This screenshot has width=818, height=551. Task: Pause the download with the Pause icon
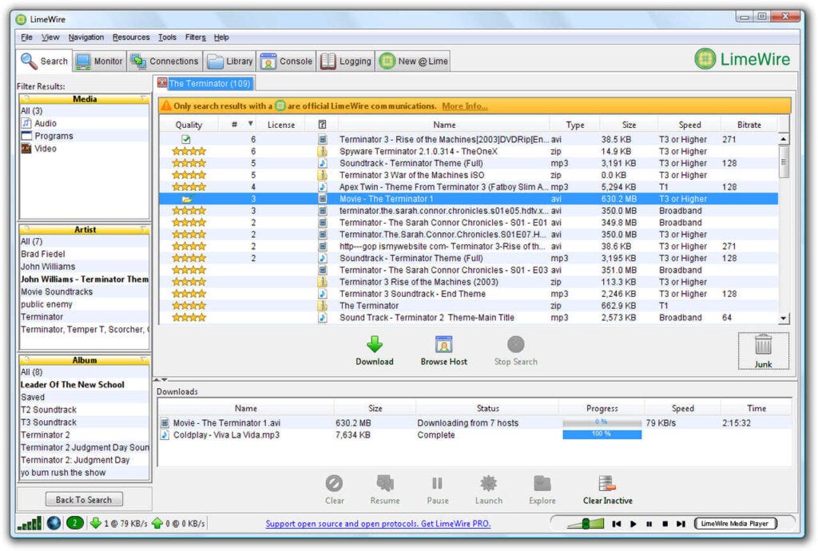click(x=437, y=483)
